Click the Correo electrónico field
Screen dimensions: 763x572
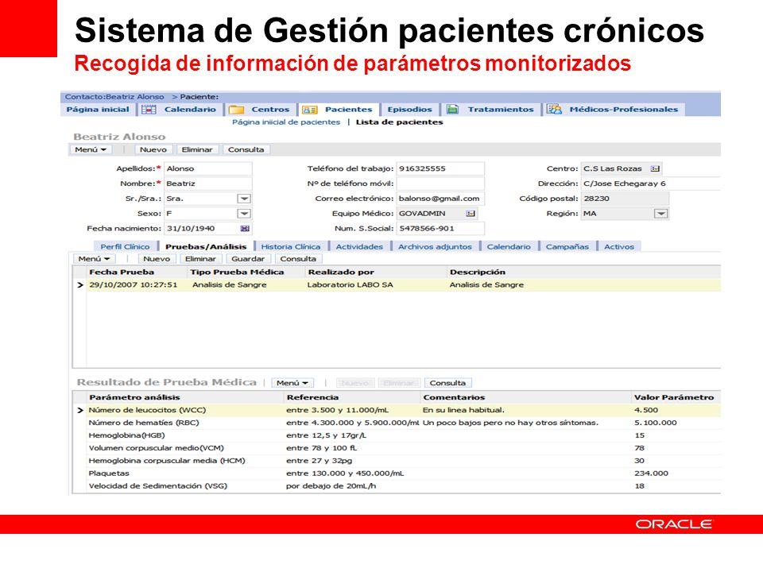click(440, 199)
